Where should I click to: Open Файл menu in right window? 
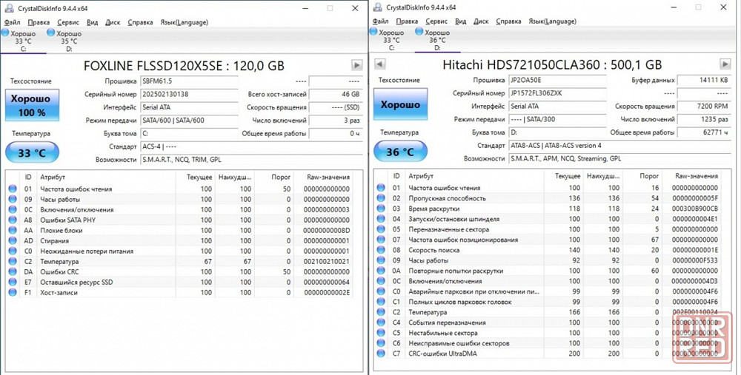380,21
